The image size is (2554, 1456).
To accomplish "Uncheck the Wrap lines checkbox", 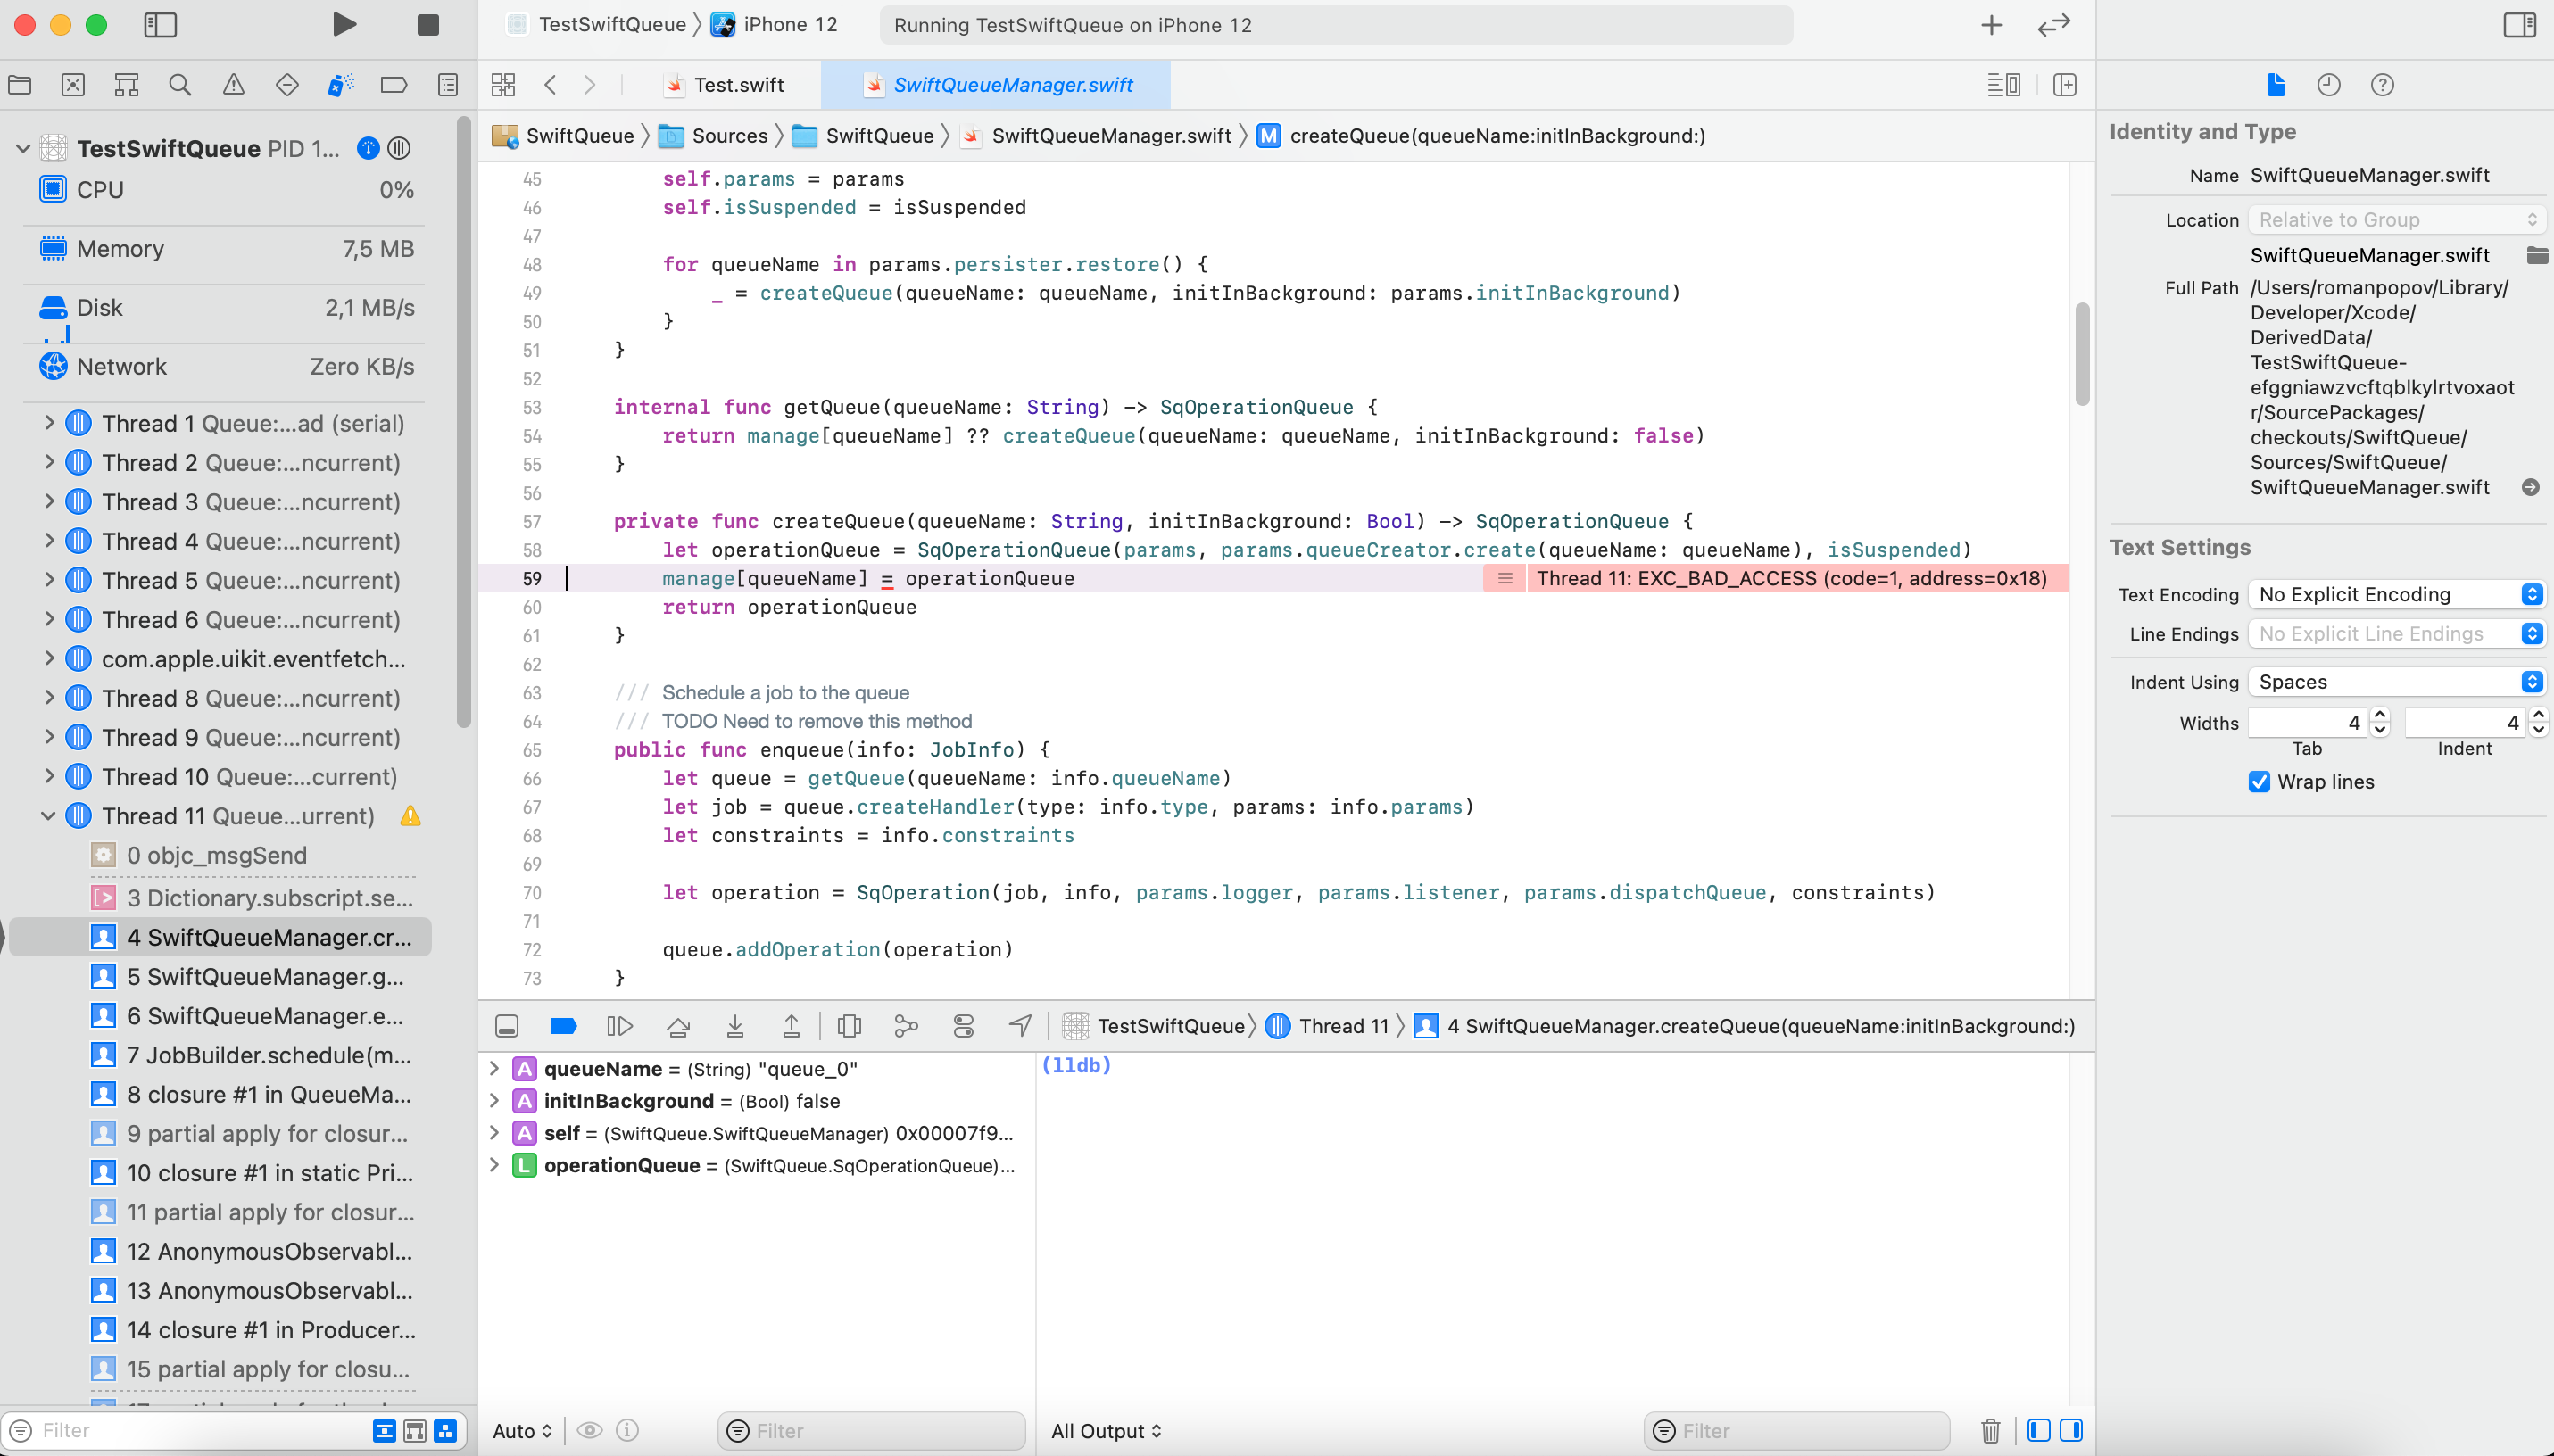I will click(x=2261, y=781).
